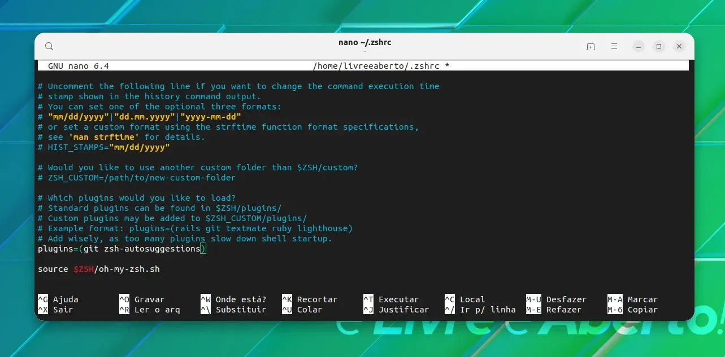
Task: Click the "mm/dd/yyyy"|"dd.mm.yyyy" formats line
Action: click(140, 117)
